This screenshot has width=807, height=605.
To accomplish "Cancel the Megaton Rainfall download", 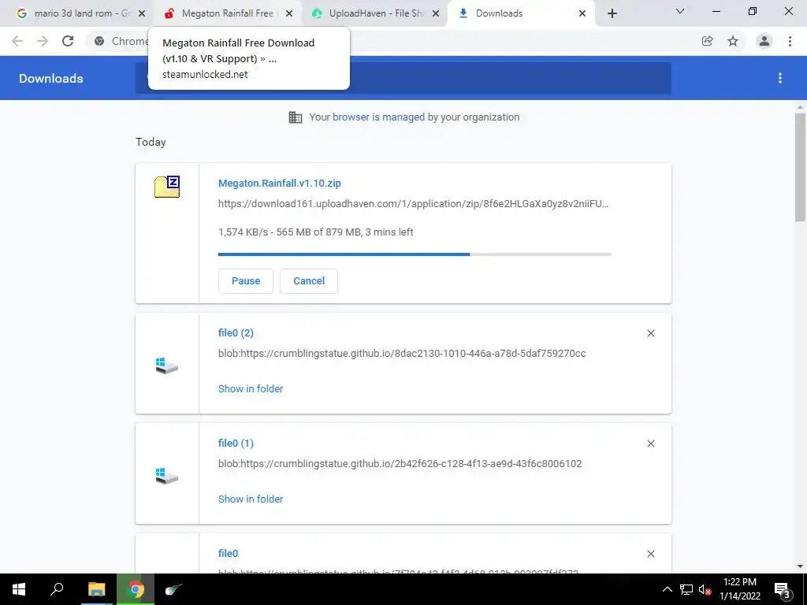I will tap(309, 281).
